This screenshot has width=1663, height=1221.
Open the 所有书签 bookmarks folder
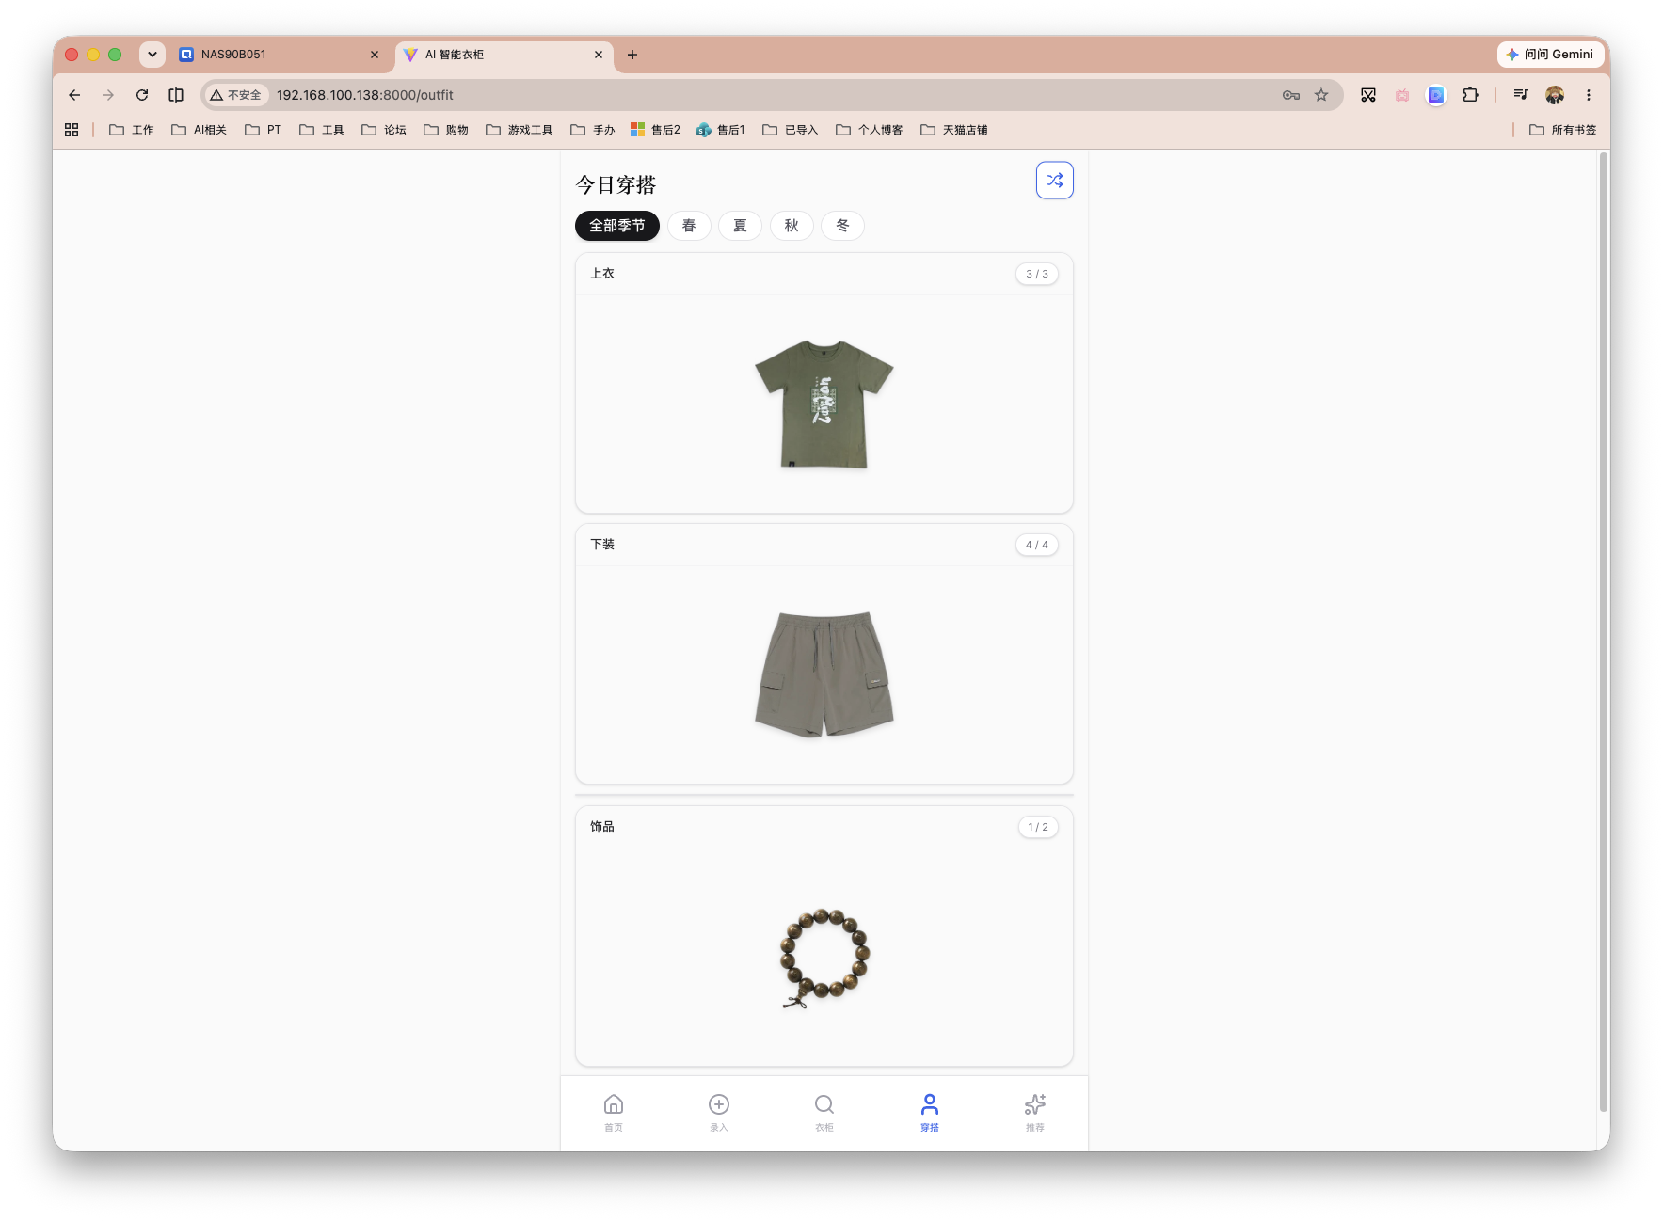coord(1562,130)
